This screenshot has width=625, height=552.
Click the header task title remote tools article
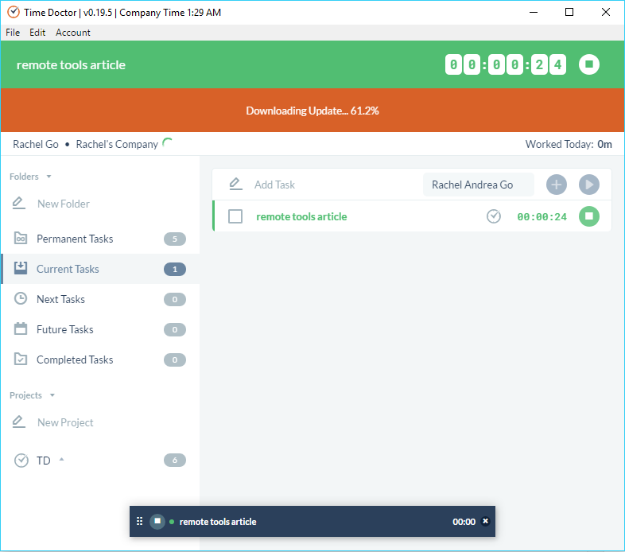pos(71,64)
